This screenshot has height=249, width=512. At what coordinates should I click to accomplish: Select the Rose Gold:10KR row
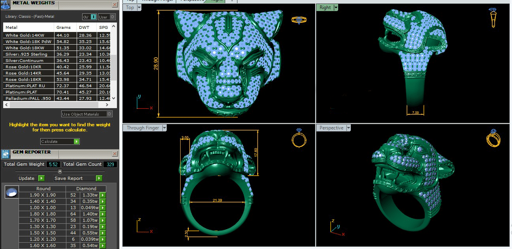click(57, 67)
